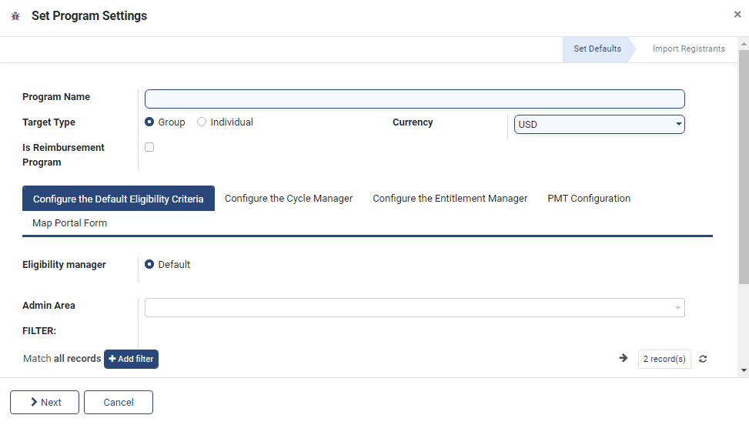Select the Individual target type
Image resolution: width=749 pixels, height=425 pixels.
tap(202, 122)
